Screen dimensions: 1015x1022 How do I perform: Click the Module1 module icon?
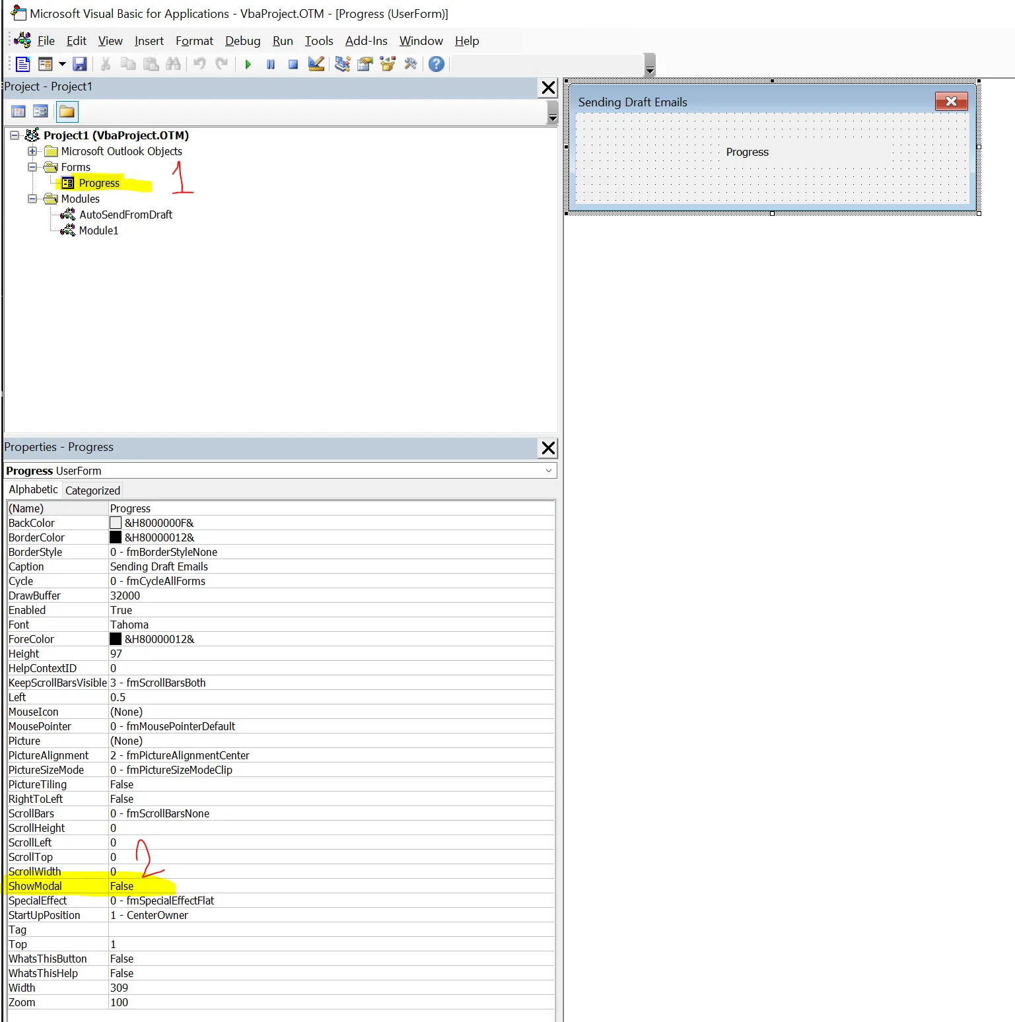pyautogui.click(x=67, y=230)
